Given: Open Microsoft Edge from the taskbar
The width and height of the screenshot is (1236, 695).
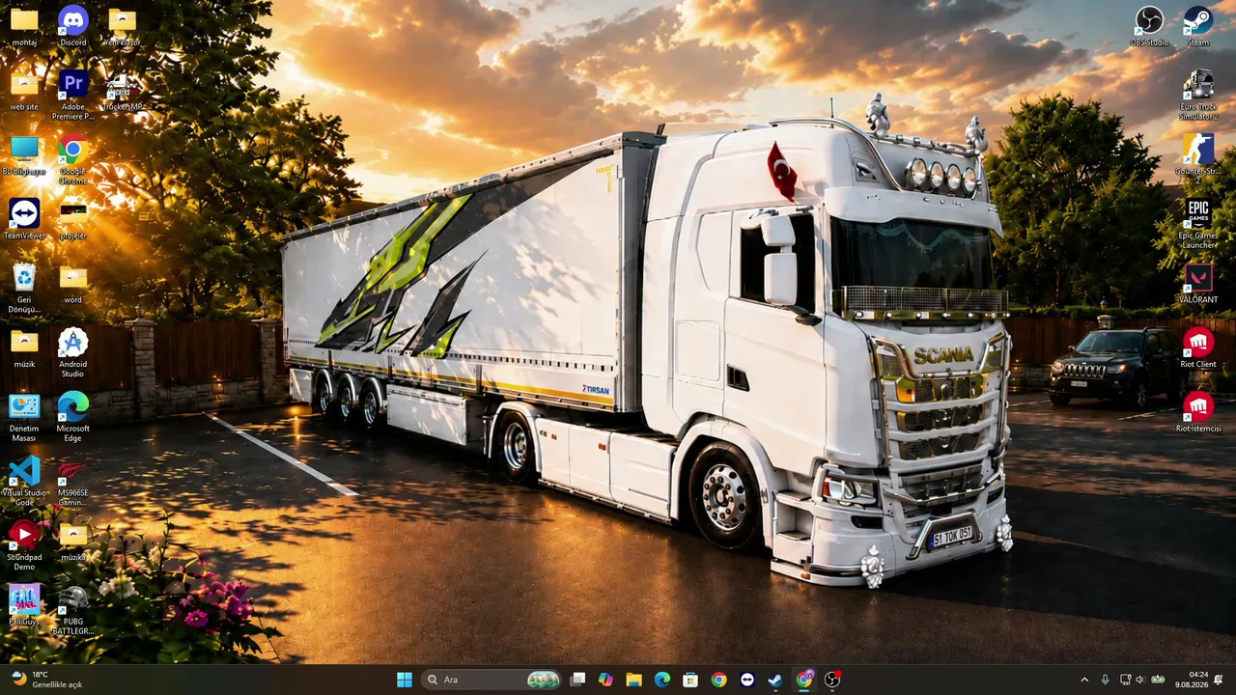Looking at the screenshot, I should (662, 680).
